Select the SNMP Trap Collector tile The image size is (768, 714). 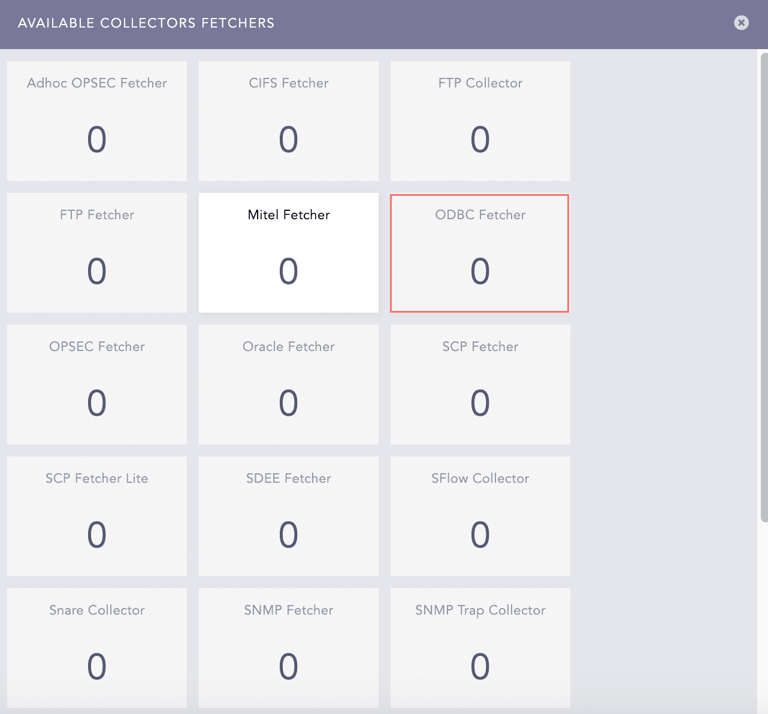pyautogui.click(x=480, y=648)
